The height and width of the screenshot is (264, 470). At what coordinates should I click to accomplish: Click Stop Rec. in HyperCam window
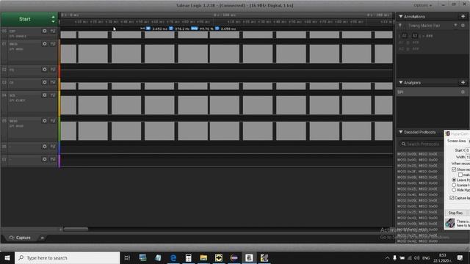click(455, 213)
